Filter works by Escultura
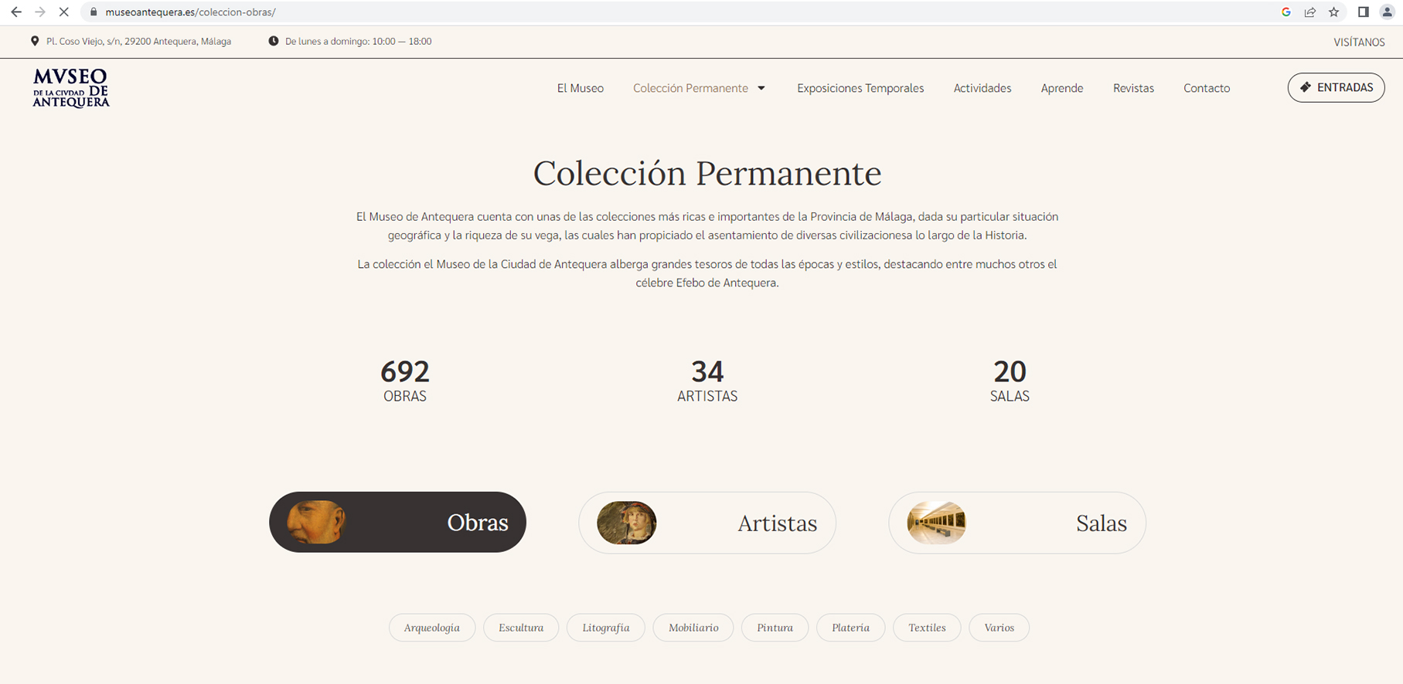Viewport: 1403px width, 684px height. click(521, 628)
